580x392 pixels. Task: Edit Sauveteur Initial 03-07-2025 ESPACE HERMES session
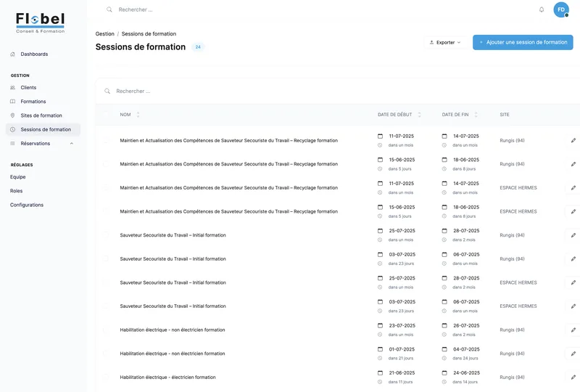pos(573,306)
